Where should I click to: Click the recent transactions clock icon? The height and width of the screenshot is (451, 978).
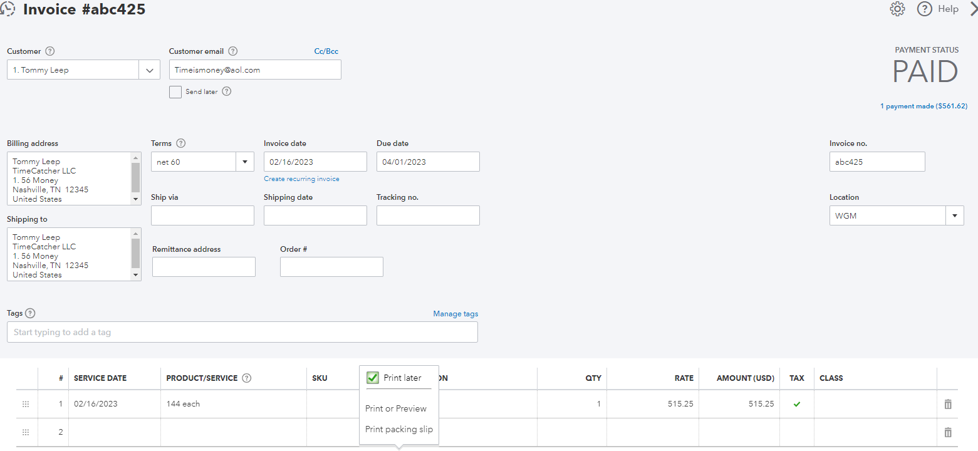click(x=8, y=9)
